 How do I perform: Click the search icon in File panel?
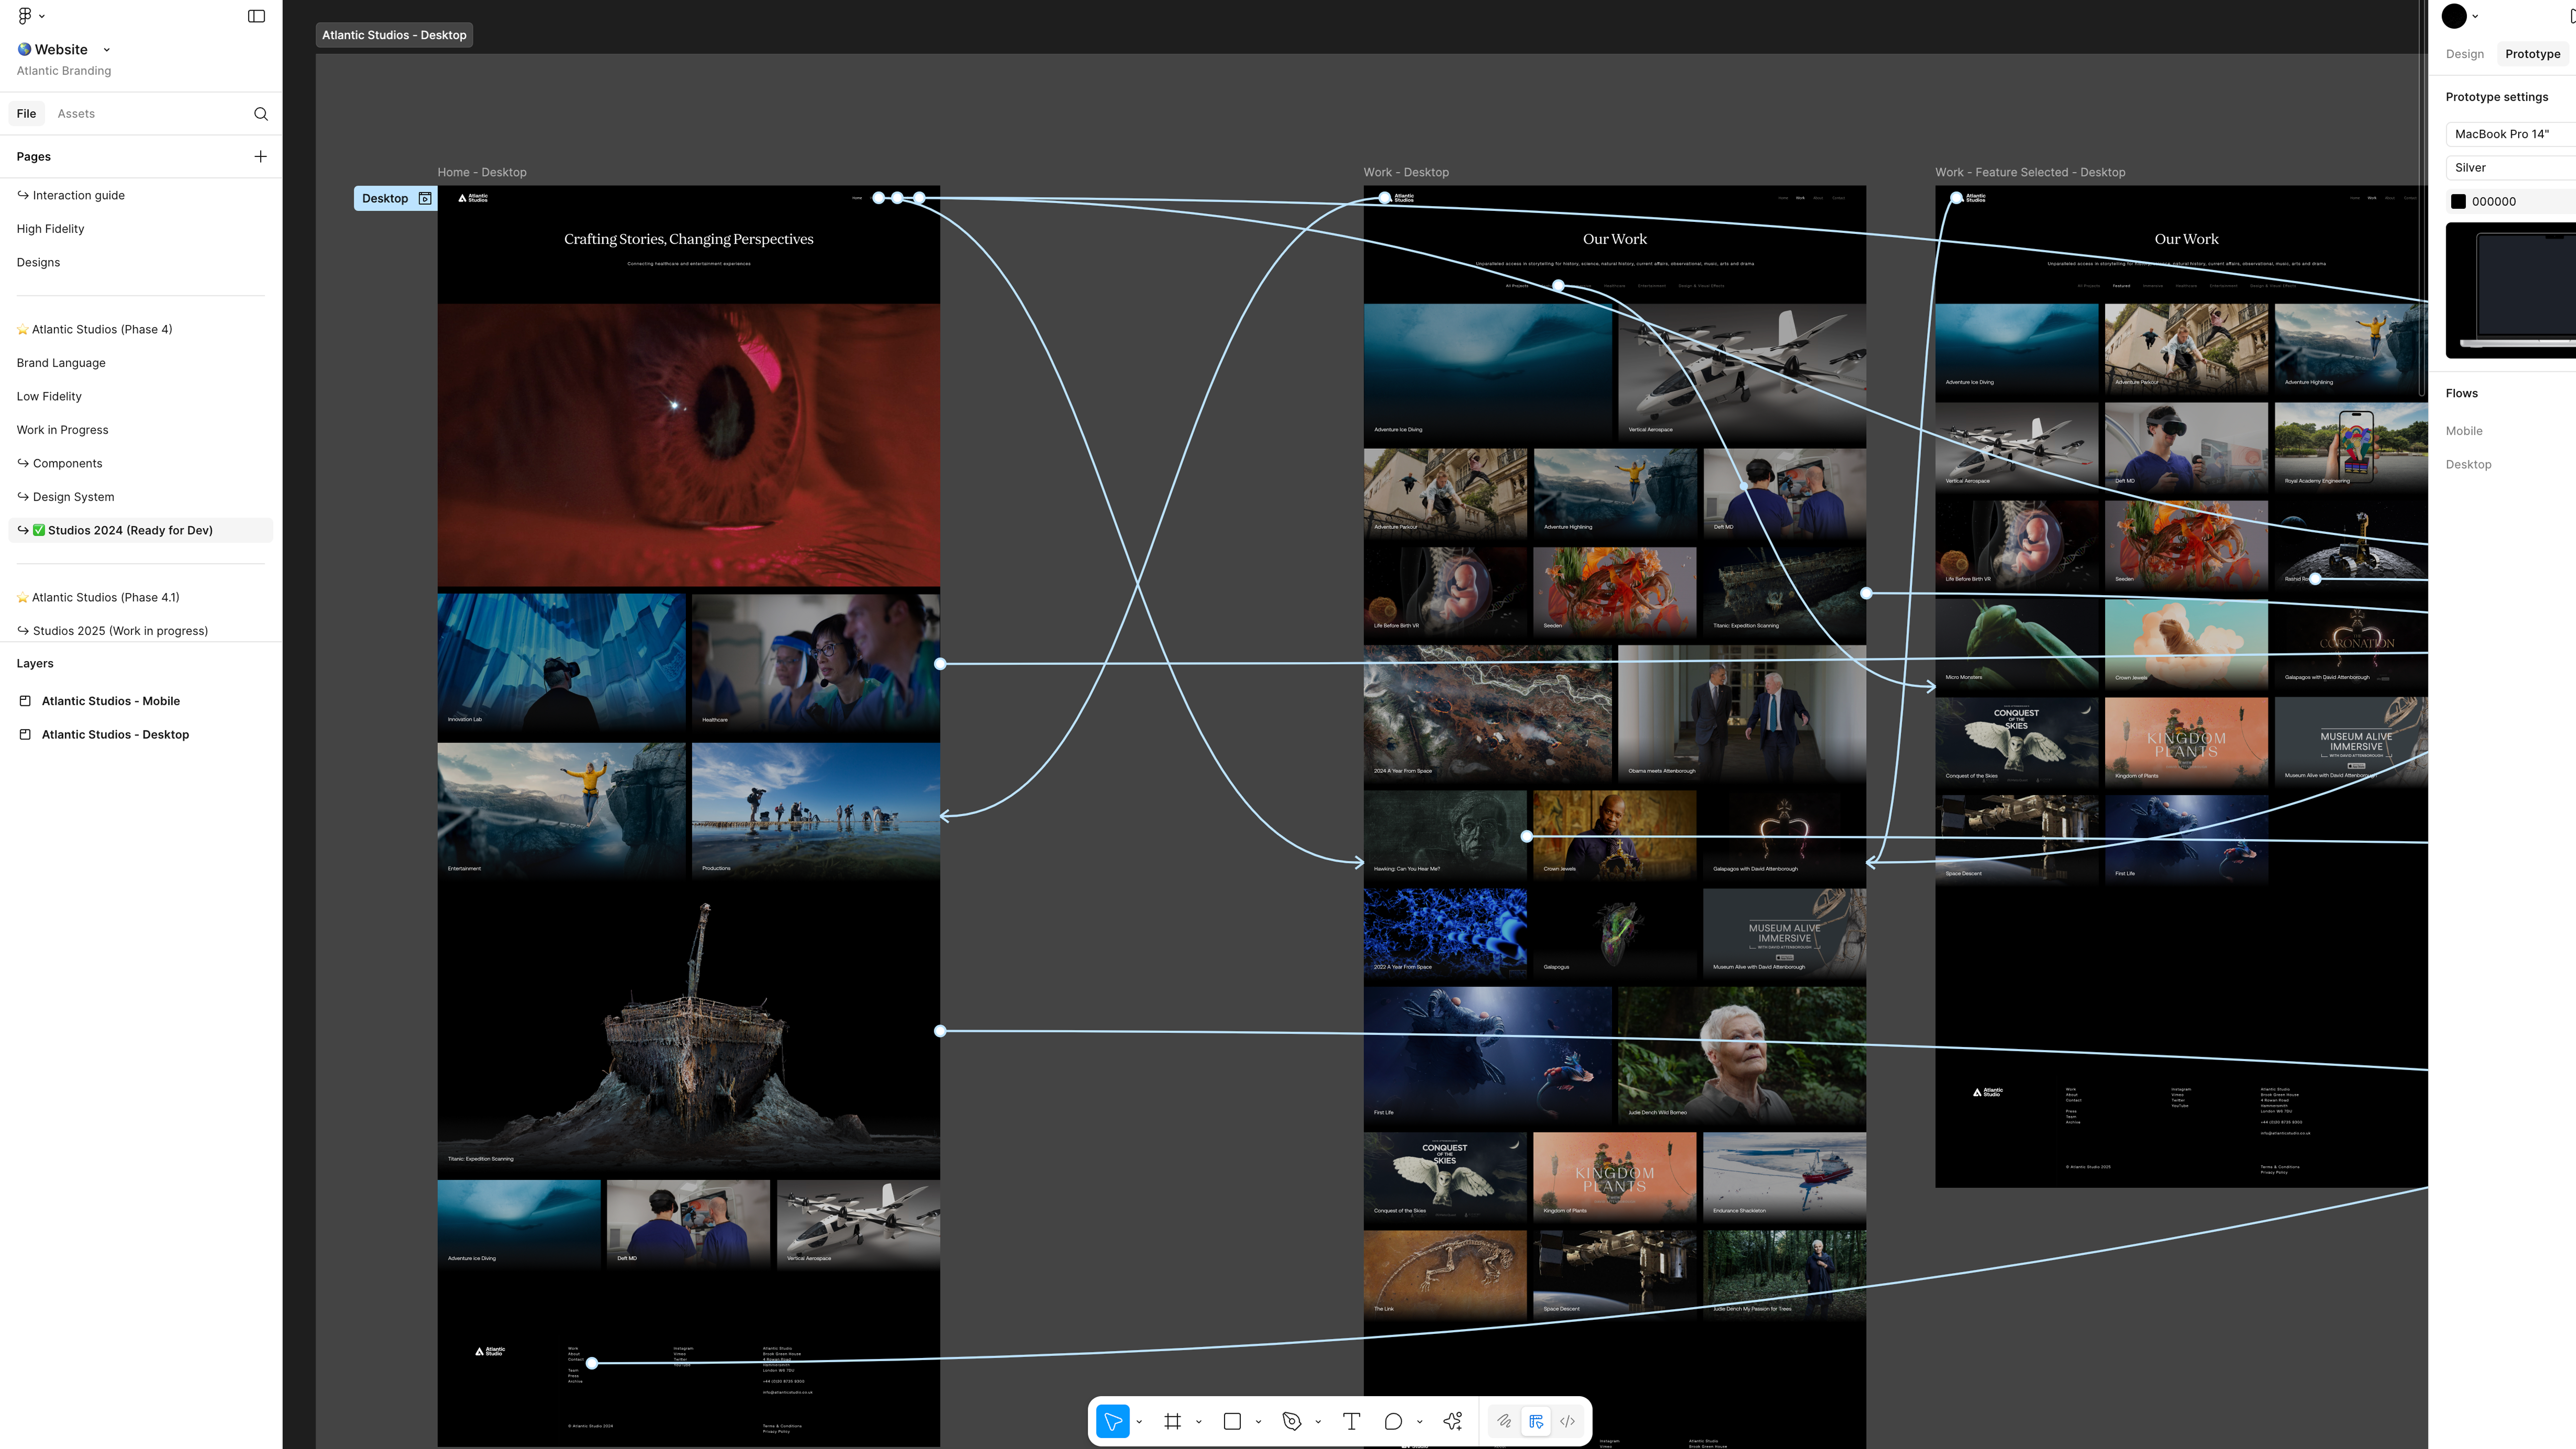pyautogui.click(x=261, y=114)
